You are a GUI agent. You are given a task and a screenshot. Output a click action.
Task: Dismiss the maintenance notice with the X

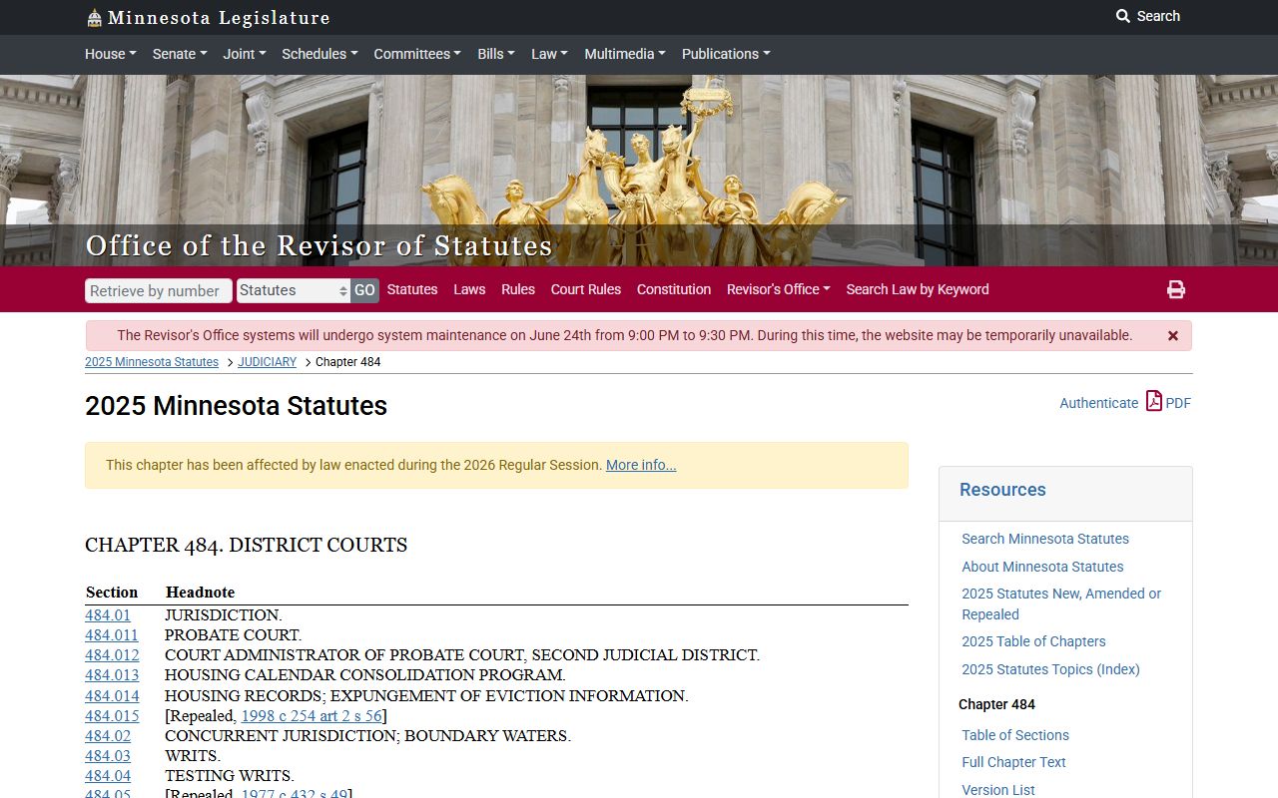point(1173,336)
